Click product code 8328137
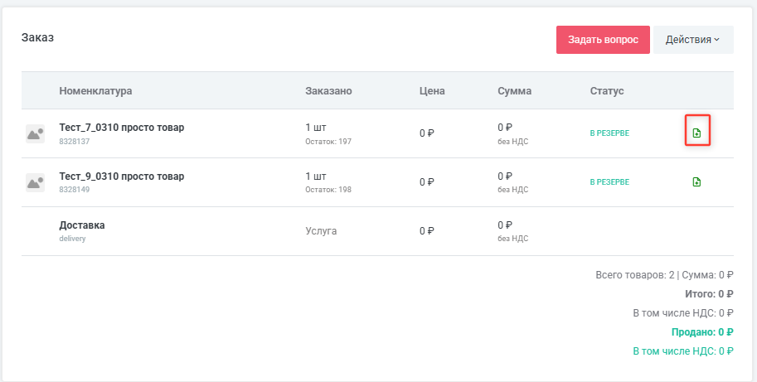The image size is (757, 382). point(74,142)
